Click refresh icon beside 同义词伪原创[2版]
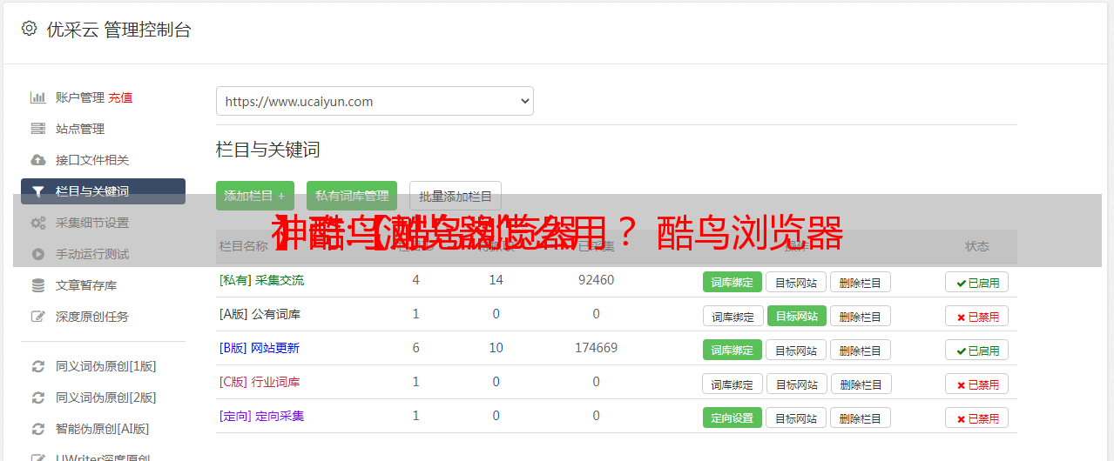This screenshot has width=1114, height=461. (37, 398)
